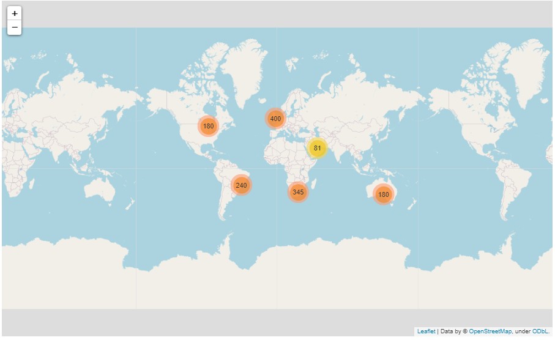Open the ODbL license link
555x340 pixels.
pos(540,331)
